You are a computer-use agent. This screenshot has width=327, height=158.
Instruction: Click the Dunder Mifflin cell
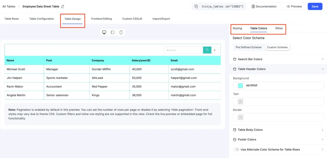(x=110, y=69)
